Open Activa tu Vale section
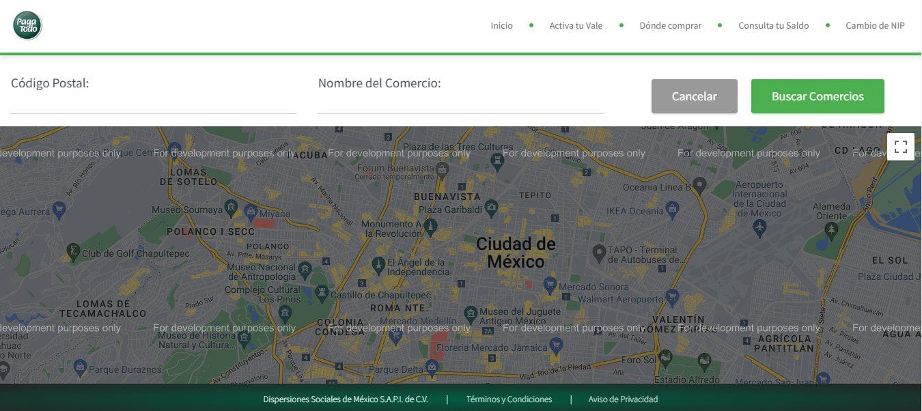Viewport: 922px width, 411px height. tap(576, 25)
